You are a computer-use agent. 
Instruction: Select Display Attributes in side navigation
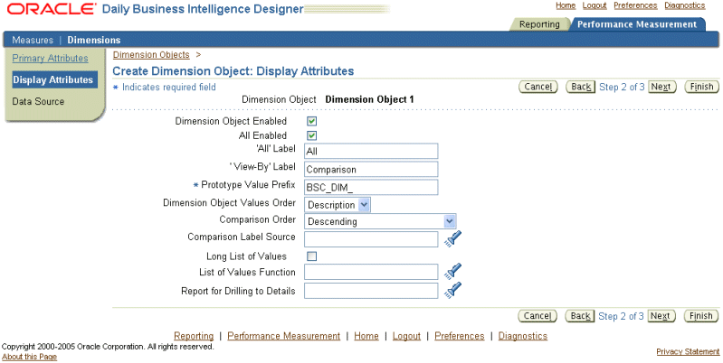(x=53, y=79)
